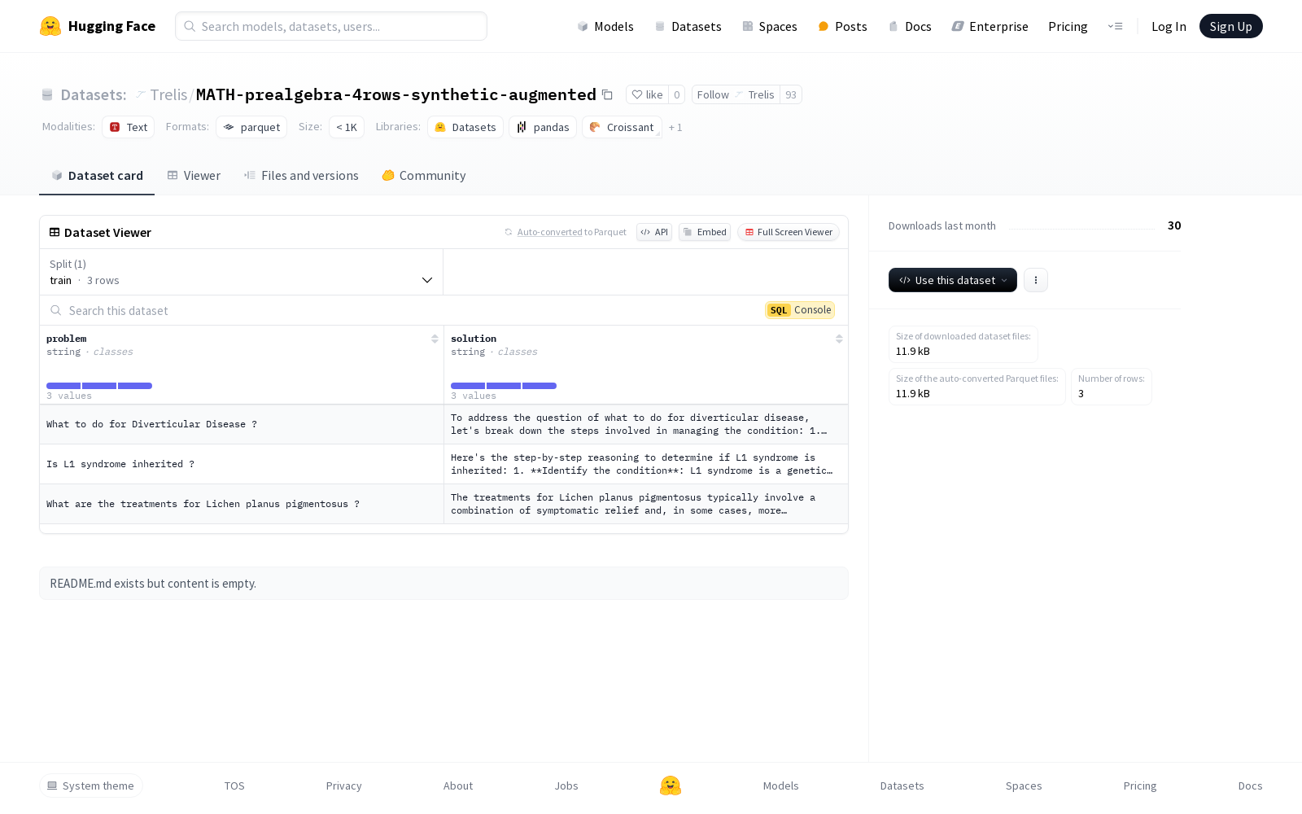
Task: Select the Lichen planus pigmentosus problem cell
Action: pyautogui.click(x=242, y=504)
